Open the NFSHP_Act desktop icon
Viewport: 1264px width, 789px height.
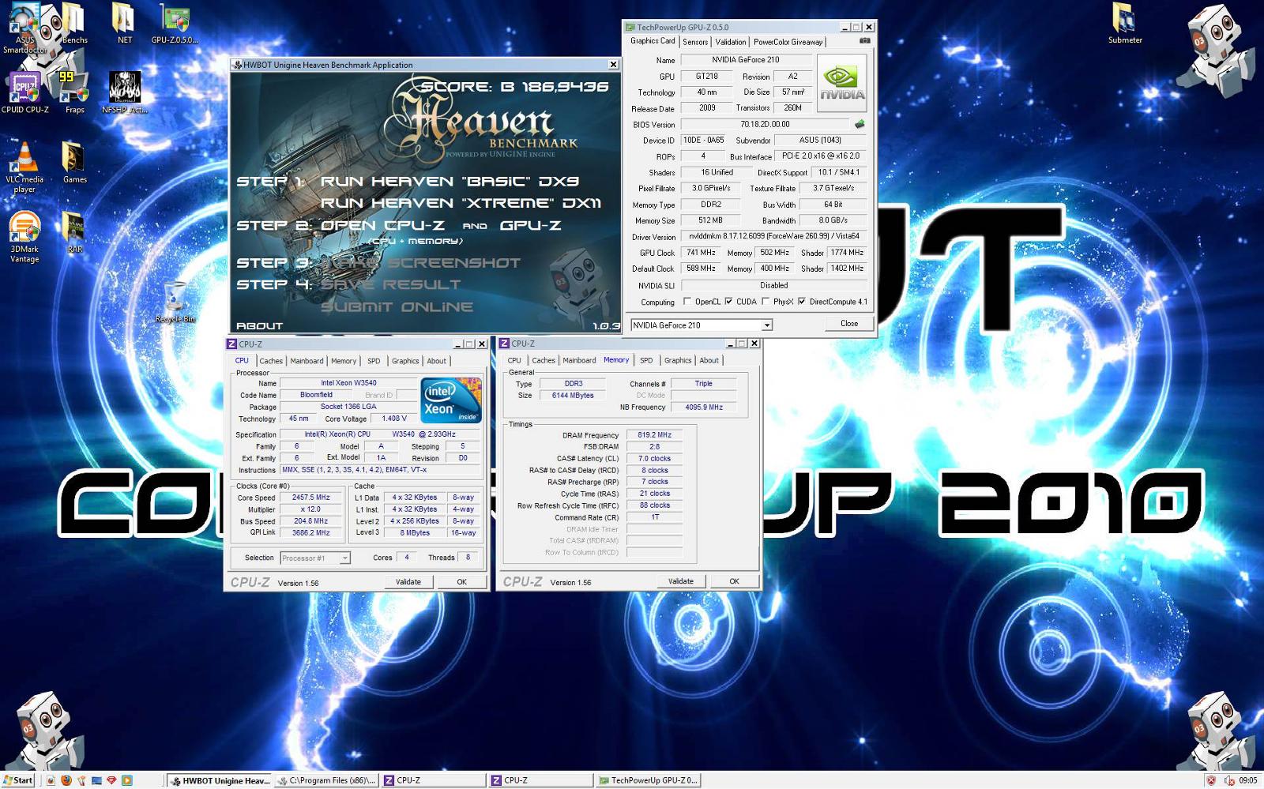coord(124,92)
